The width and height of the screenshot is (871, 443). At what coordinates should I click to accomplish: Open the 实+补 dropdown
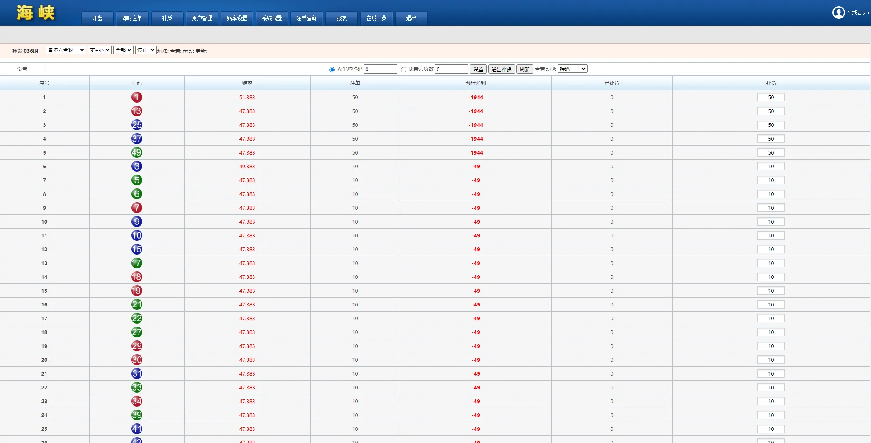pos(100,50)
